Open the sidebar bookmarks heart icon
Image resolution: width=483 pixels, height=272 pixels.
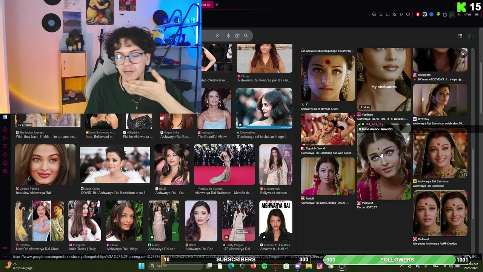5,146
